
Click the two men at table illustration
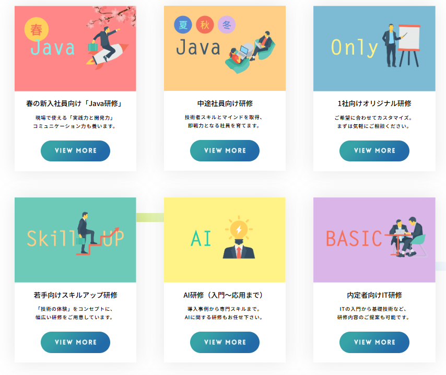click(x=406, y=237)
